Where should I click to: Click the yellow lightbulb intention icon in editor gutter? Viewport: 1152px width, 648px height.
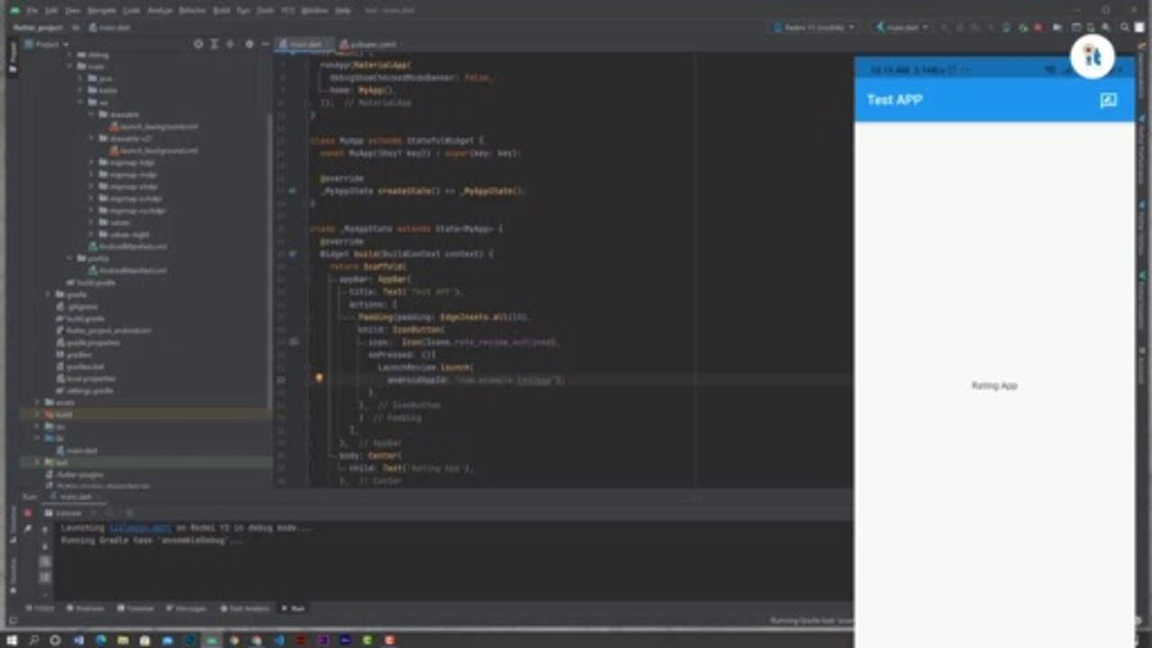pos(319,379)
